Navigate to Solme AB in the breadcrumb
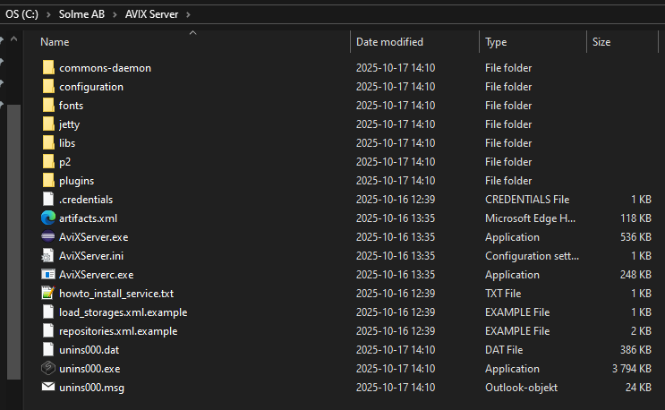665x410 pixels. (x=83, y=14)
